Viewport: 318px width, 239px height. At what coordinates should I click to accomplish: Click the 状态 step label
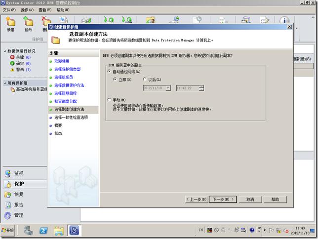58,133
